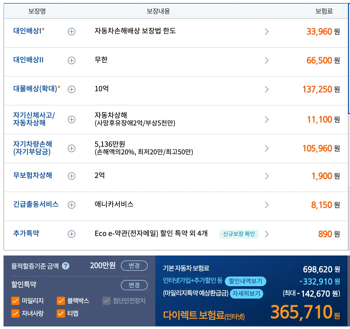This screenshot has height=329, width=350.
Task: Open the 추가특약 row chevron
Action: [x=267, y=234]
